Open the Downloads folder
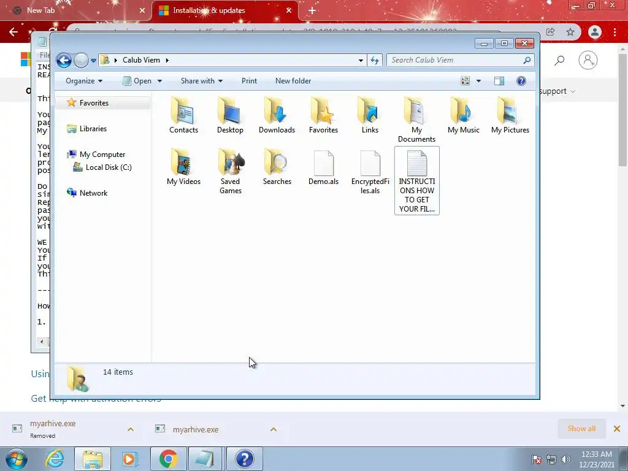628x471 pixels. [277, 115]
